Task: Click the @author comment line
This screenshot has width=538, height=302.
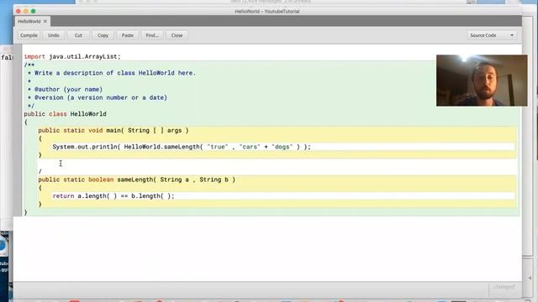Action: [65, 90]
